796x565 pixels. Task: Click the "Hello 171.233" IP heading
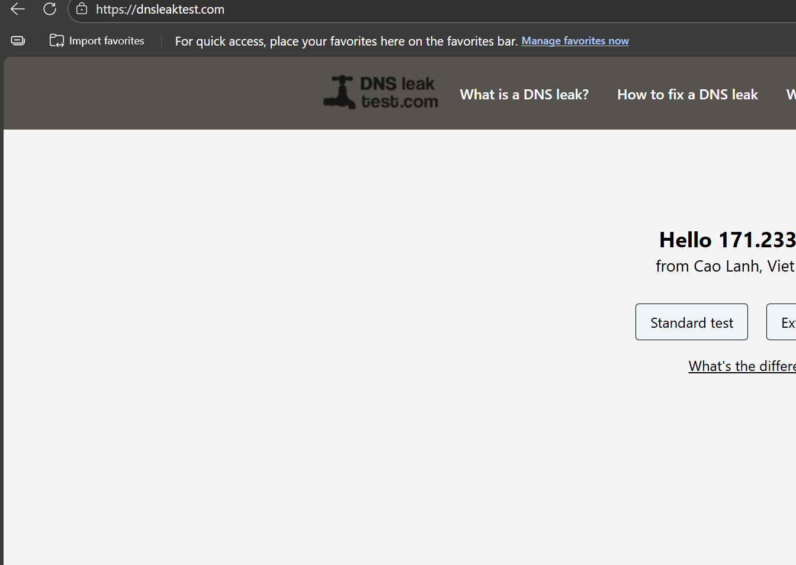coord(727,240)
